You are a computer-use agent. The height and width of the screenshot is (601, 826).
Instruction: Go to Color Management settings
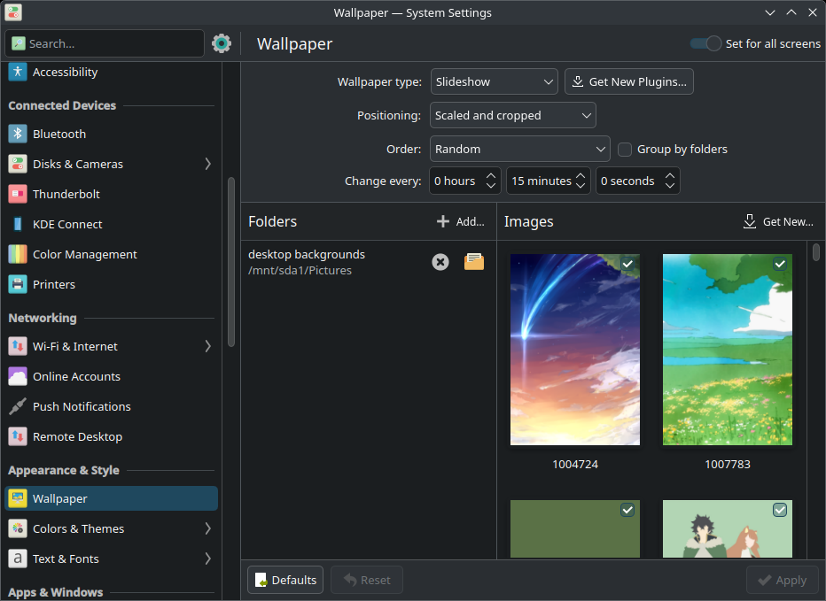point(85,254)
